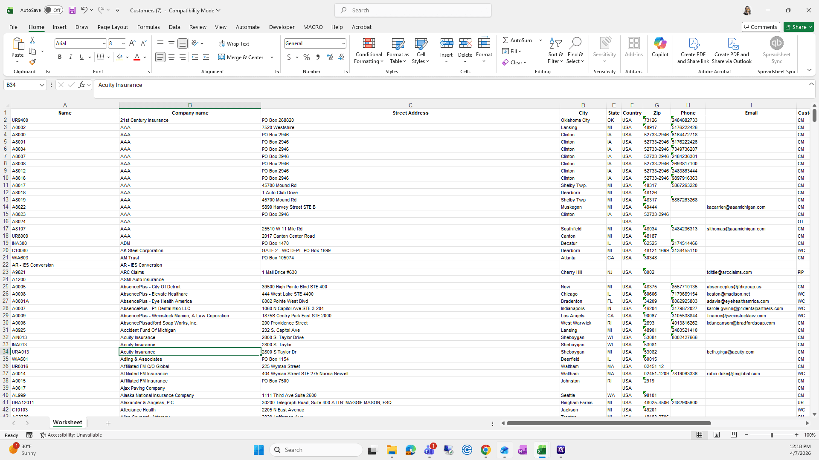Open the Comments button
This screenshot has width=819, height=460.
[x=761, y=27]
